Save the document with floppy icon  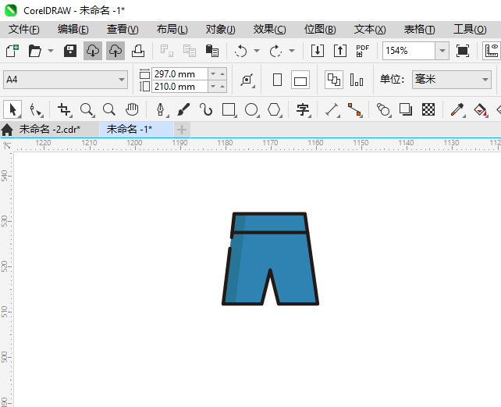click(70, 51)
